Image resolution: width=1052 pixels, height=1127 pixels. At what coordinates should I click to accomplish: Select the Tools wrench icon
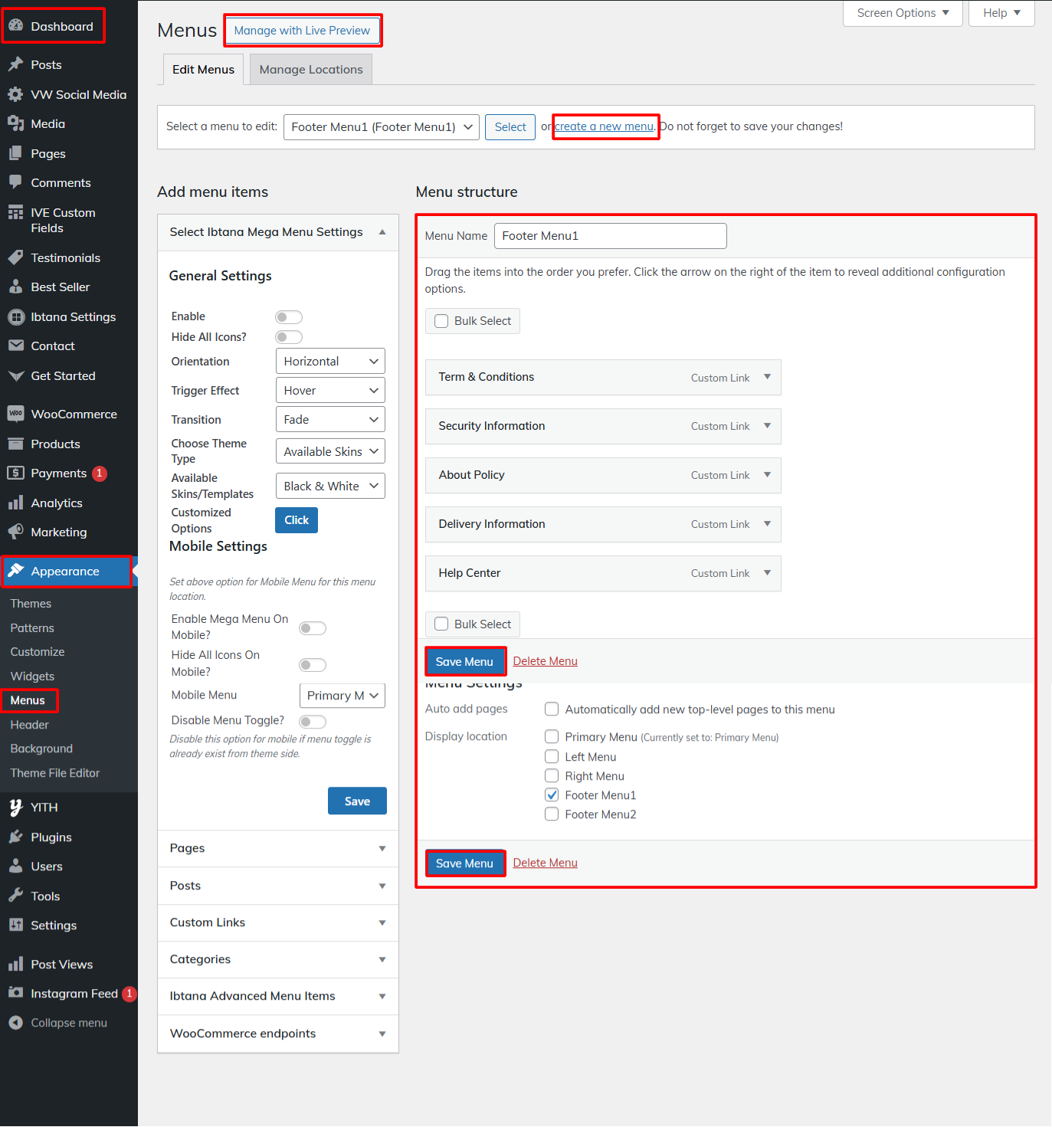click(x=15, y=896)
